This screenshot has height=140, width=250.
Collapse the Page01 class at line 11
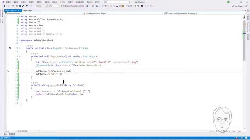tap(20, 48)
